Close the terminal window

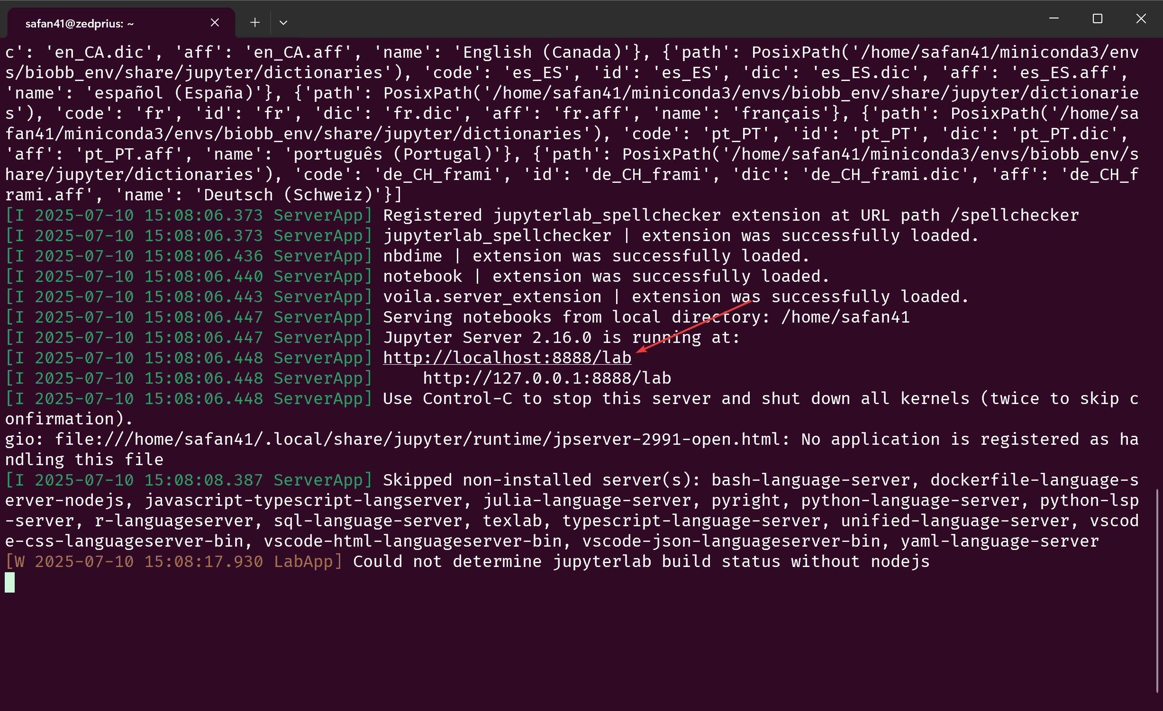[x=1141, y=18]
